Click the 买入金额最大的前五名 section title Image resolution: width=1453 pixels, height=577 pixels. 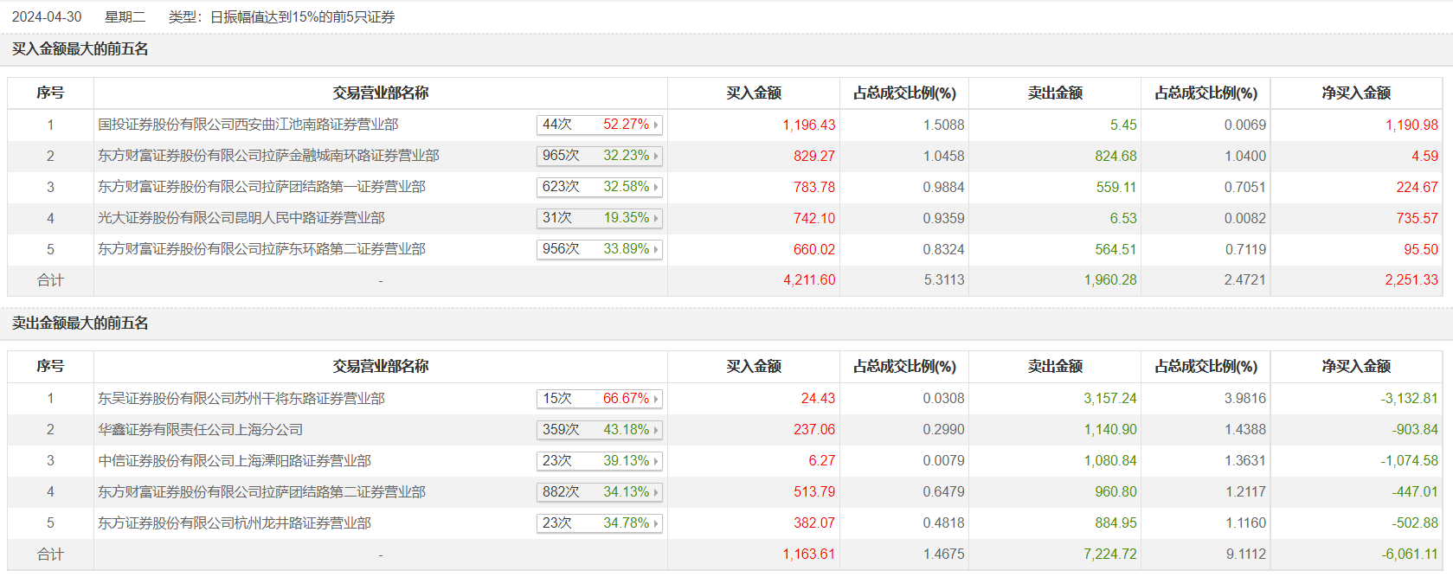pos(80,49)
